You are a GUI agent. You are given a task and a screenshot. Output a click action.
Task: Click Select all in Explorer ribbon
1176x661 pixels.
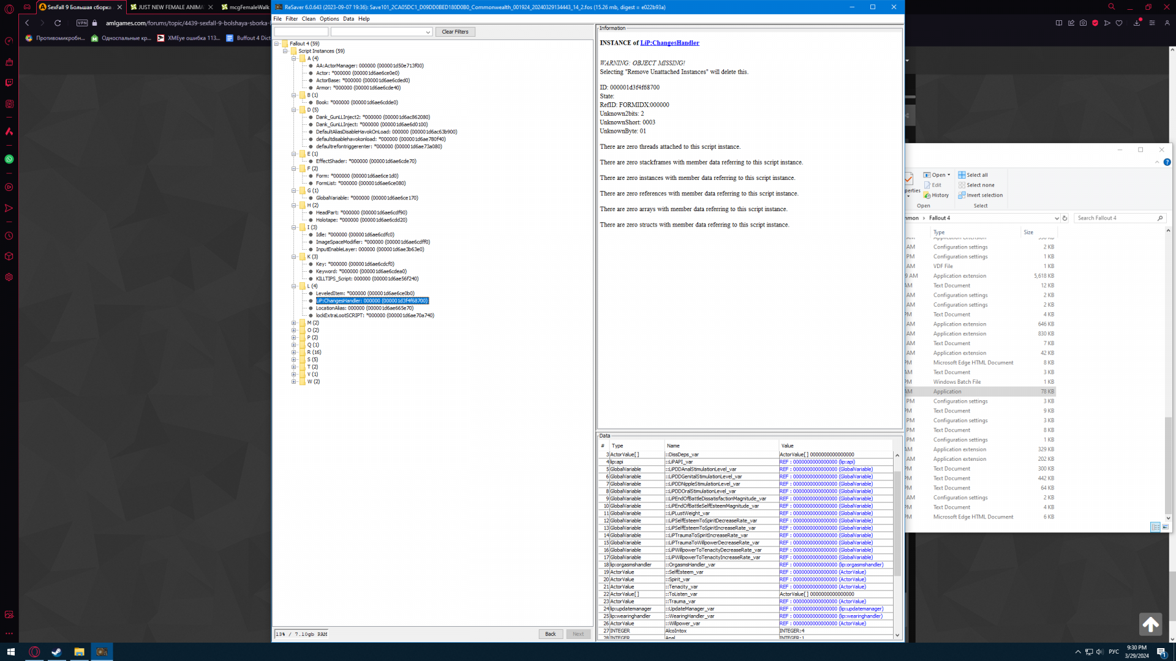click(973, 175)
